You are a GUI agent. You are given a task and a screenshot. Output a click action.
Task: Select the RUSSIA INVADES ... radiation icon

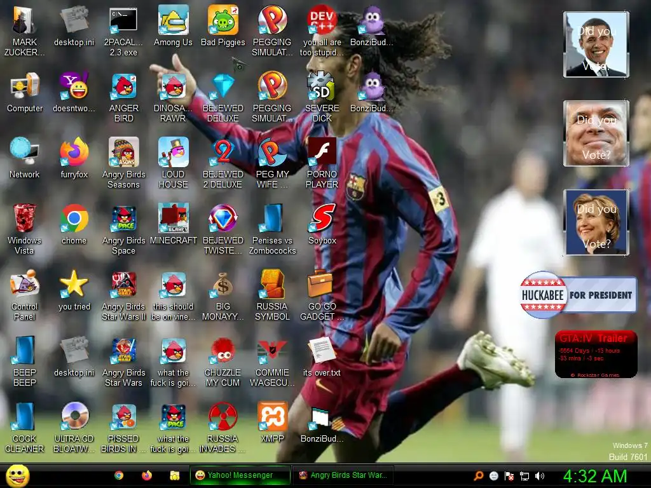coord(223,427)
